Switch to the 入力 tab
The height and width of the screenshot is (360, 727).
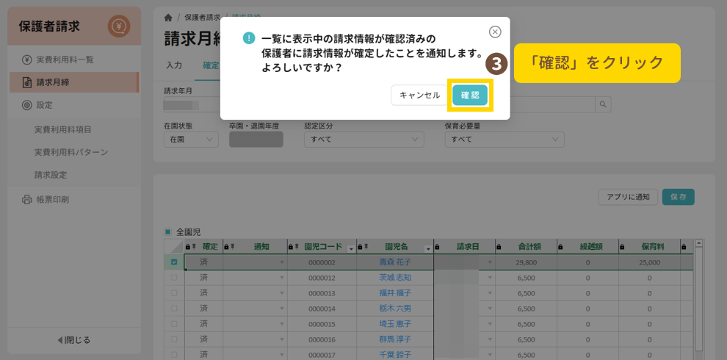click(174, 65)
